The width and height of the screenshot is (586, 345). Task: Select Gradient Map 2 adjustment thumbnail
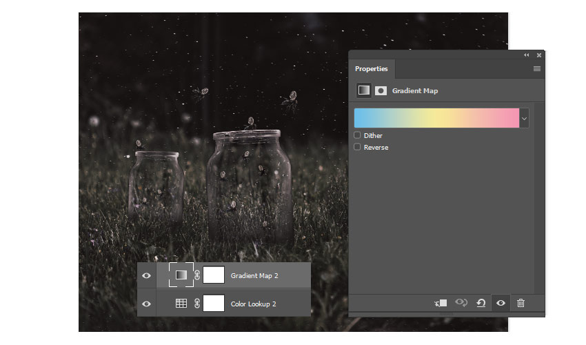[x=181, y=275]
